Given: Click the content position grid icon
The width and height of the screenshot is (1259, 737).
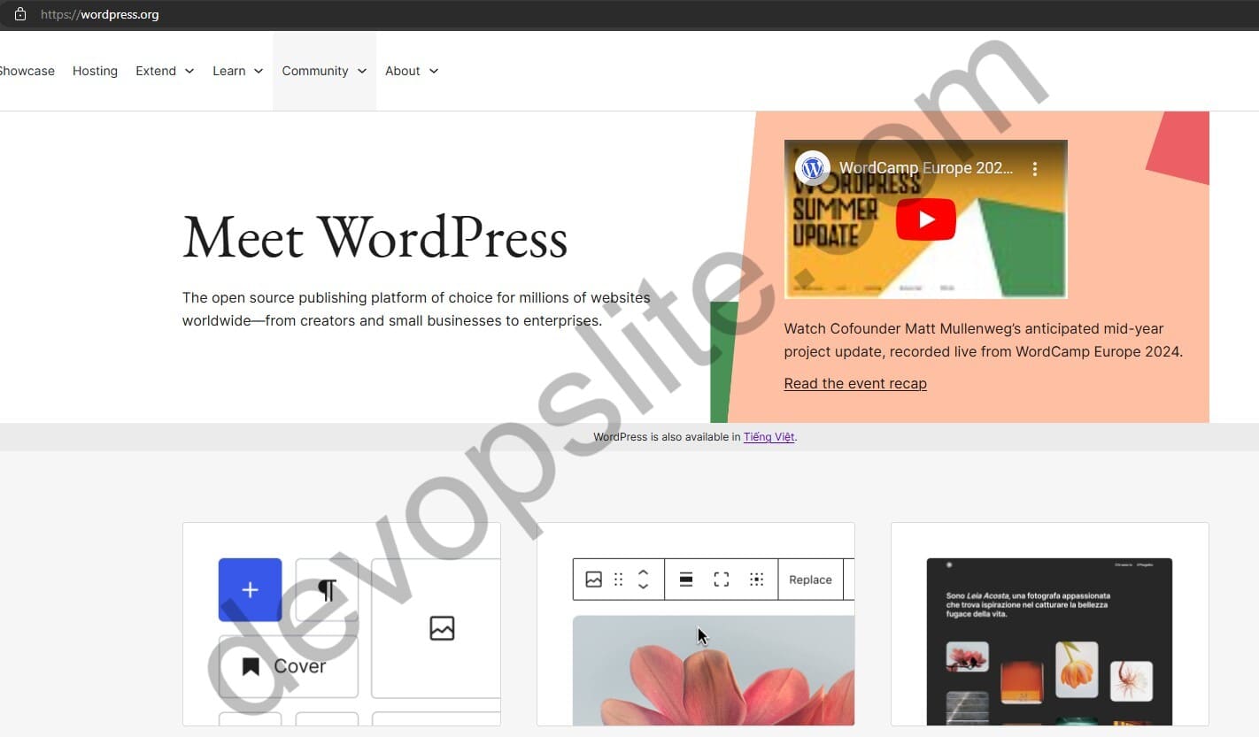Looking at the screenshot, I should pyautogui.click(x=756, y=580).
